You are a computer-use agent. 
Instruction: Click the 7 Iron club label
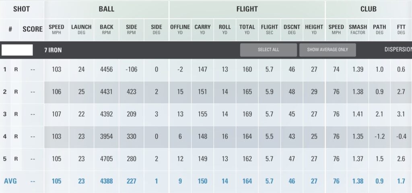(x=53, y=50)
